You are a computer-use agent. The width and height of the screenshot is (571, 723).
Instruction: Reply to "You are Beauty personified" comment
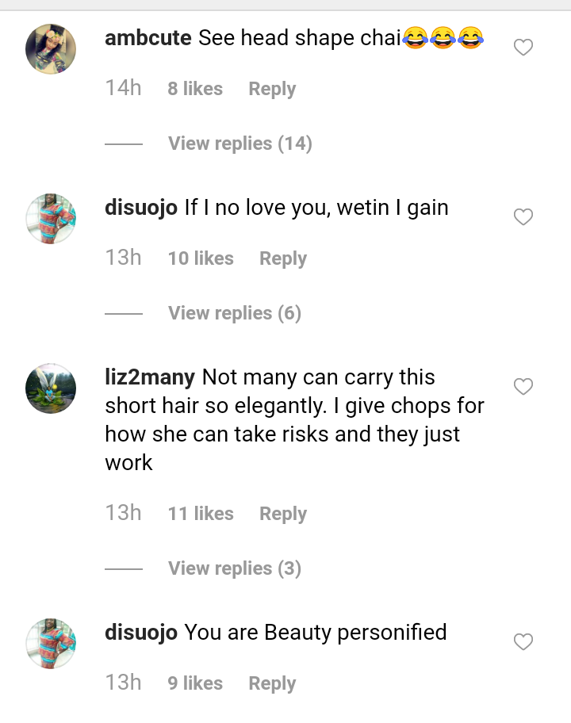[x=272, y=683]
